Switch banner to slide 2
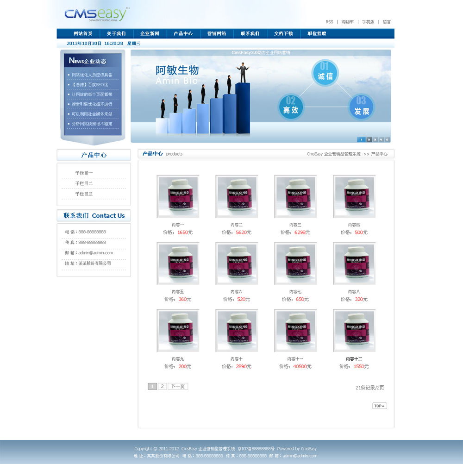This screenshot has height=464, width=463. point(369,139)
